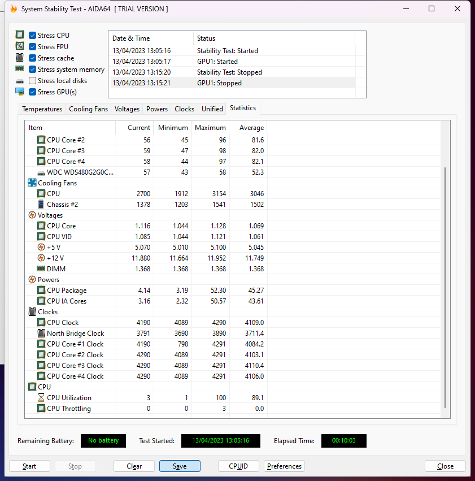Click the lightning icon next to +5 V
Image resolution: width=475 pixels, height=481 pixels.
[41, 247]
